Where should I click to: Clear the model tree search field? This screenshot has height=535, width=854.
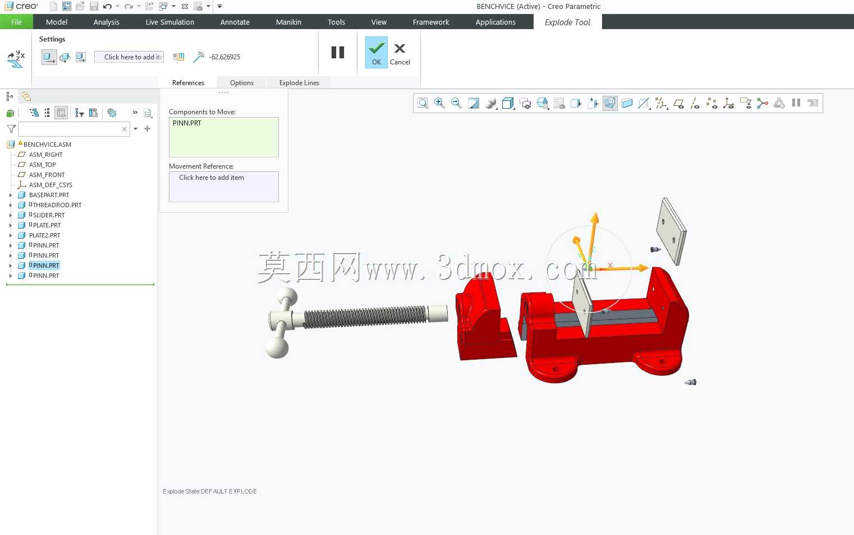[x=125, y=129]
